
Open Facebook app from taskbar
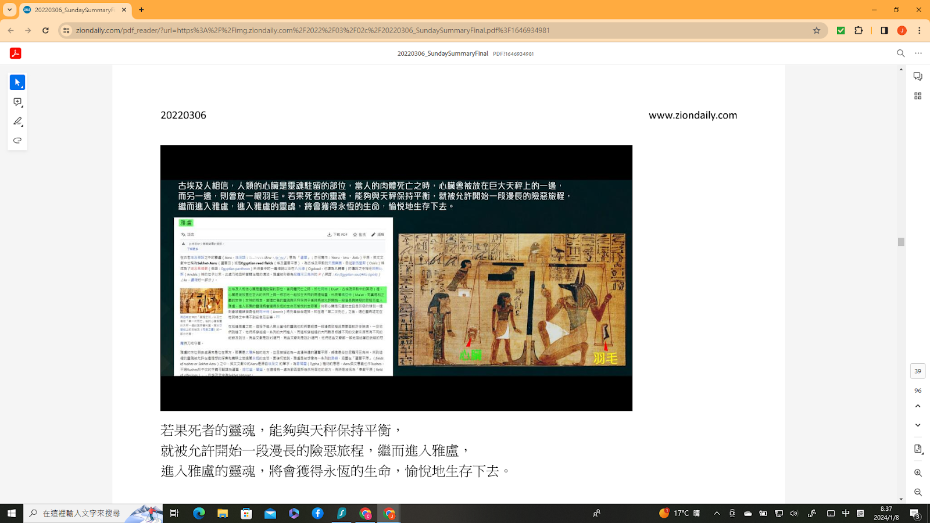pyautogui.click(x=317, y=513)
